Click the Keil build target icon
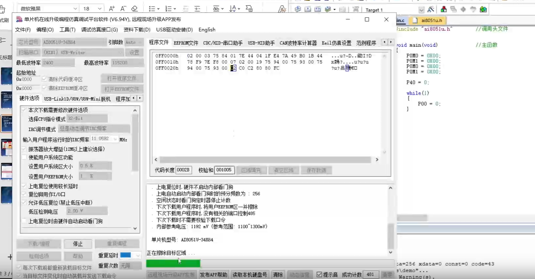Viewport: 535px width, 279px height. click(x=308, y=9)
